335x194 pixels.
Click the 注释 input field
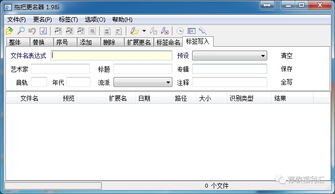[x=230, y=82]
